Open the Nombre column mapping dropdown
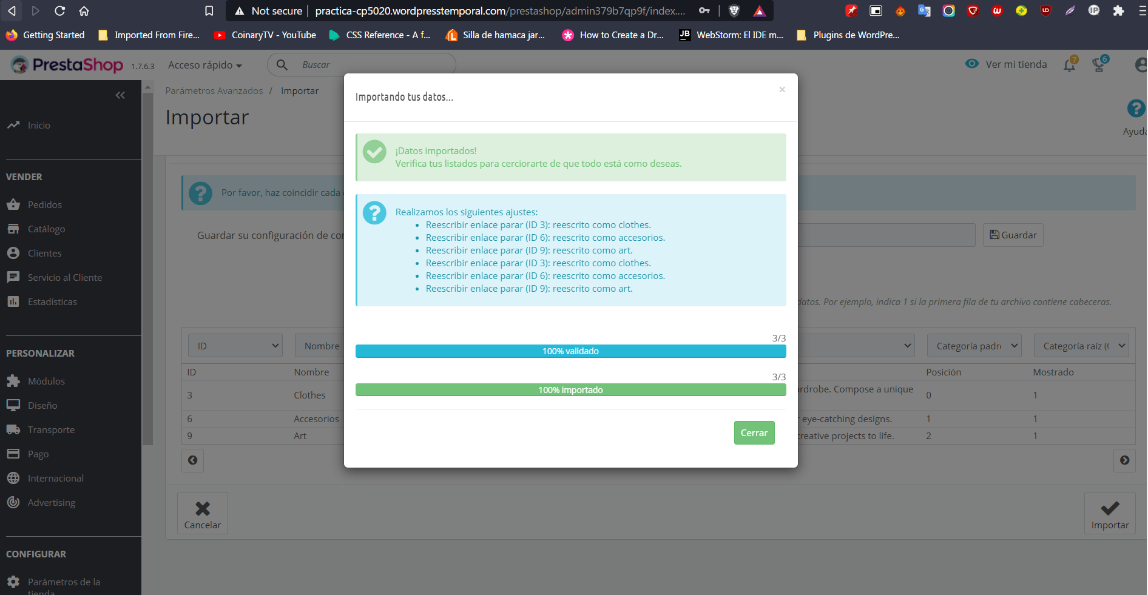The width and height of the screenshot is (1148, 595). coord(320,346)
